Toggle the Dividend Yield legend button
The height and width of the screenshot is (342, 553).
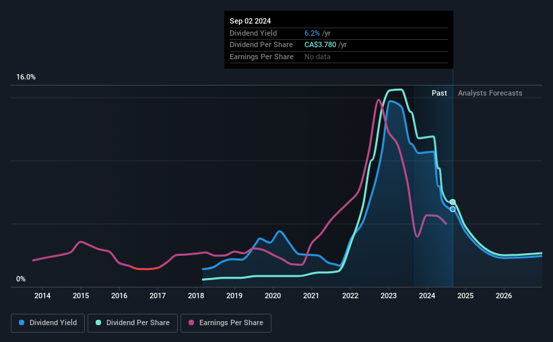point(48,323)
